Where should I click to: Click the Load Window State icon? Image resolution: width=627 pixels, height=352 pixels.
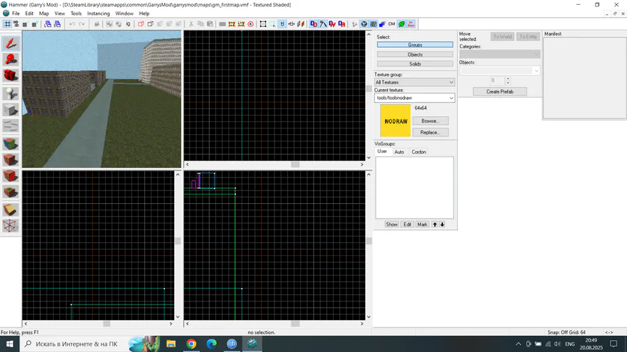47,24
